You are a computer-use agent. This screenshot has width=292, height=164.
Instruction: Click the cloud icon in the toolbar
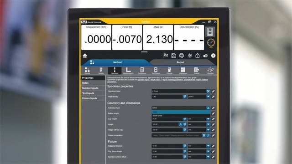coord(205,56)
